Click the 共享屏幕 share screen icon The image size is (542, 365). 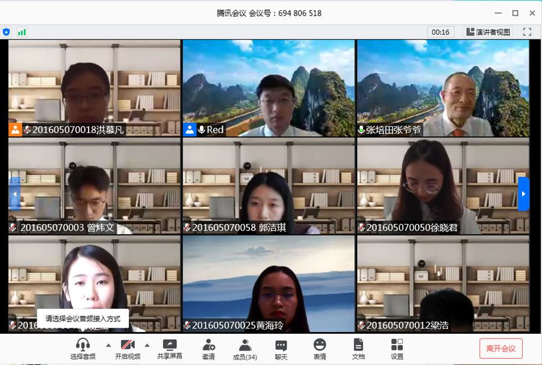pos(170,346)
